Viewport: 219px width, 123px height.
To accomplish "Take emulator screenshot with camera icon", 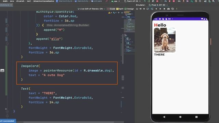I will pos(168,9).
